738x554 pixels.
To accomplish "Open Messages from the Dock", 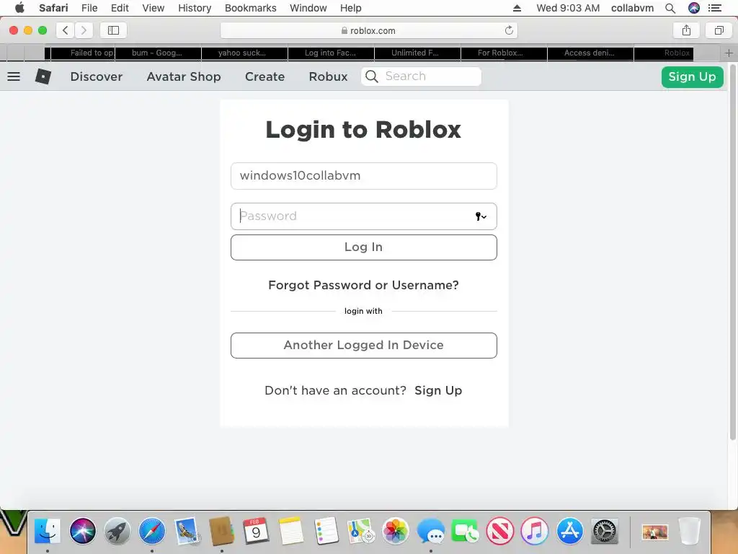I will point(430,531).
